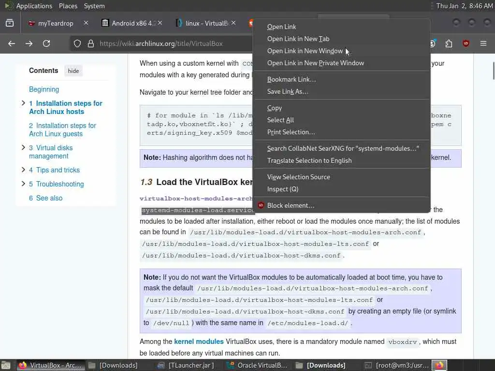The height and width of the screenshot is (371, 495).
Task: Reload the current page
Action: coord(46,43)
